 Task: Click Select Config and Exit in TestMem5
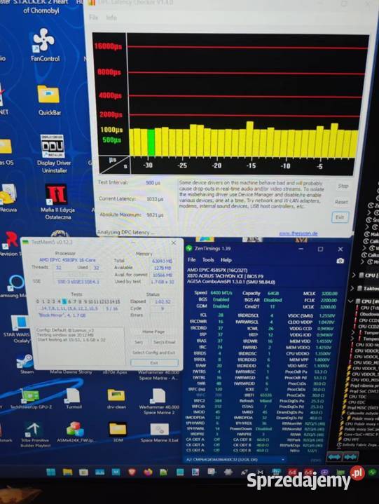[153, 353]
